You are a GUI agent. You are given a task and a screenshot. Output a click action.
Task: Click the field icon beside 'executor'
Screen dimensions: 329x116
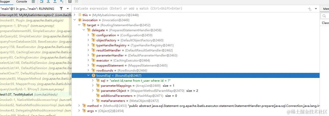pos(93,61)
